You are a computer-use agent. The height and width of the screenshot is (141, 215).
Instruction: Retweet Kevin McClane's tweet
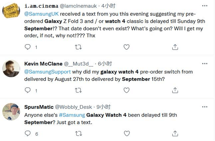pyautogui.click(x=78, y=90)
